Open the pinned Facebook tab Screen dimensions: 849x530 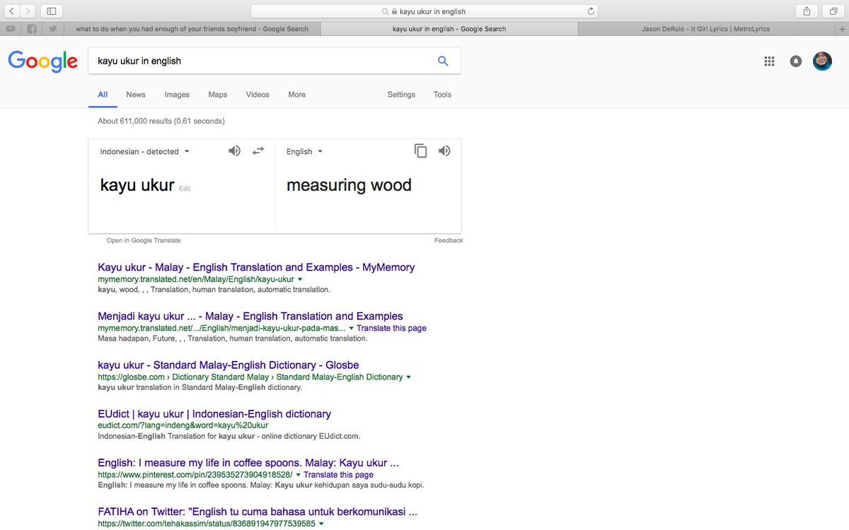point(32,29)
